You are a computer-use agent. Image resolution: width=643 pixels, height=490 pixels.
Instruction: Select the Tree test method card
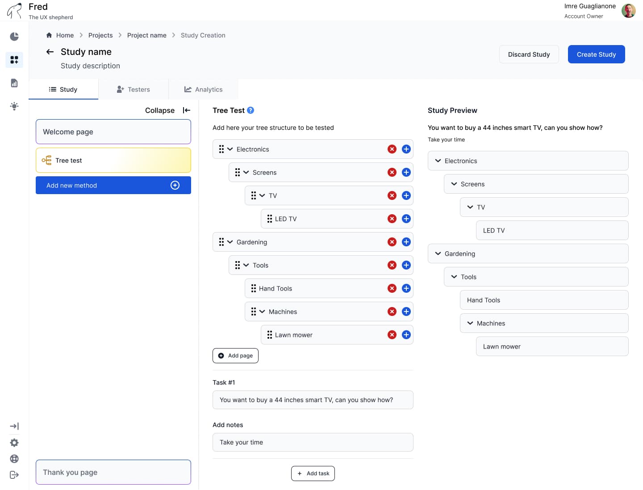[113, 160]
